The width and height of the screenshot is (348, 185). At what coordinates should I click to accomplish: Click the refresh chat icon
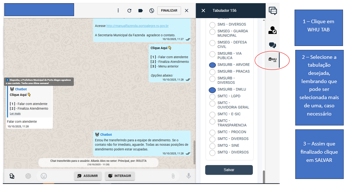tap(129, 11)
